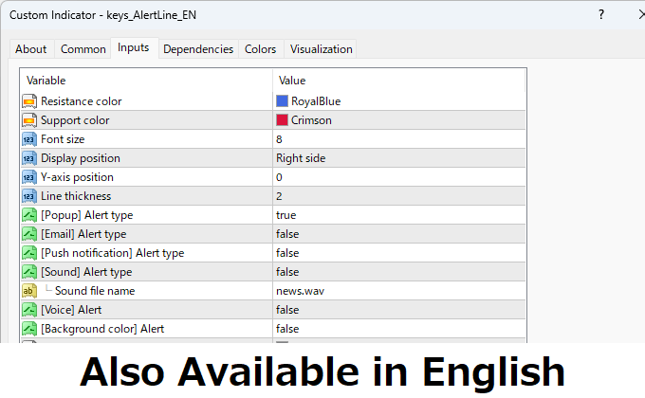645x398 pixels.
Task: Select the [Voice] Alert label
Action: pyautogui.click(x=71, y=310)
